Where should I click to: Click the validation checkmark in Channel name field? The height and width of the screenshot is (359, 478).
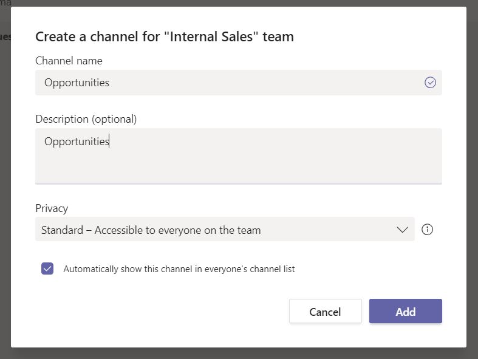click(430, 83)
